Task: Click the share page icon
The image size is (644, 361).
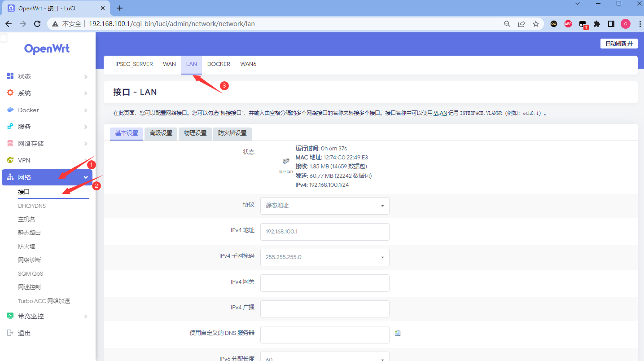Action: (x=521, y=24)
